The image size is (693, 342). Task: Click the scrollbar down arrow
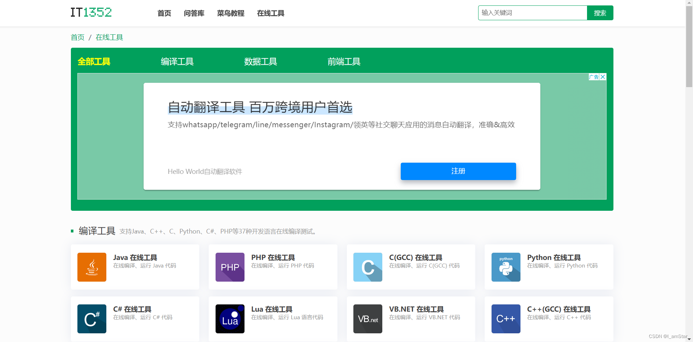coord(689,339)
